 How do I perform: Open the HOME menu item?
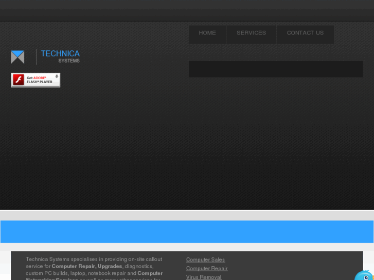(x=207, y=34)
